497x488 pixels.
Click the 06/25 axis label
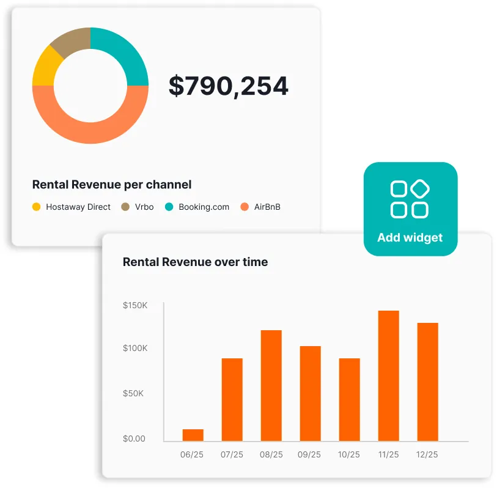pyautogui.click(x=192, y=454)
